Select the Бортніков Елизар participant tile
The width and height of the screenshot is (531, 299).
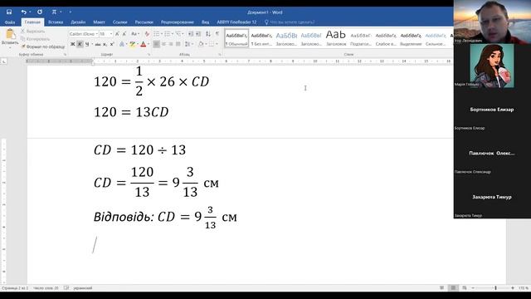(x=492, y=109)
